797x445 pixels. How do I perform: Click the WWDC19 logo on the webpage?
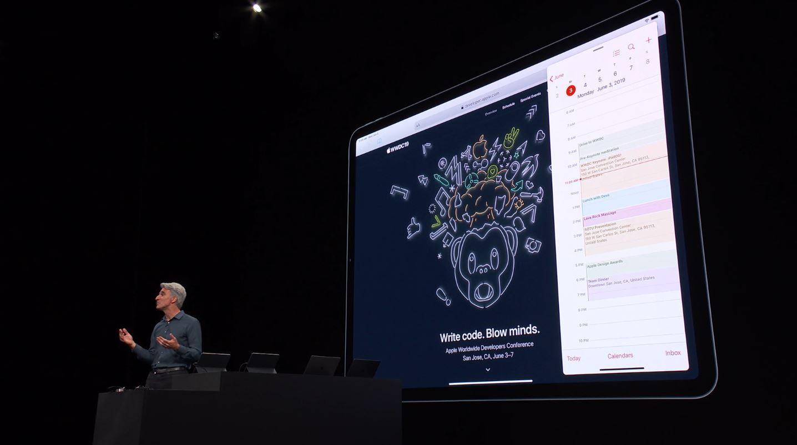(x=397, y=148)
